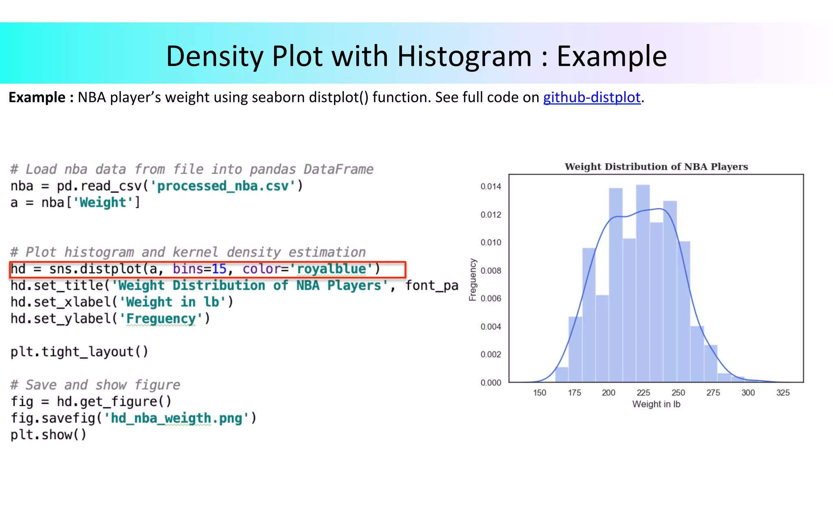Screen dimensions: 833x521
Task: Click the 'plt.tight_layout()' code line
Action: (x=79, y=352)
